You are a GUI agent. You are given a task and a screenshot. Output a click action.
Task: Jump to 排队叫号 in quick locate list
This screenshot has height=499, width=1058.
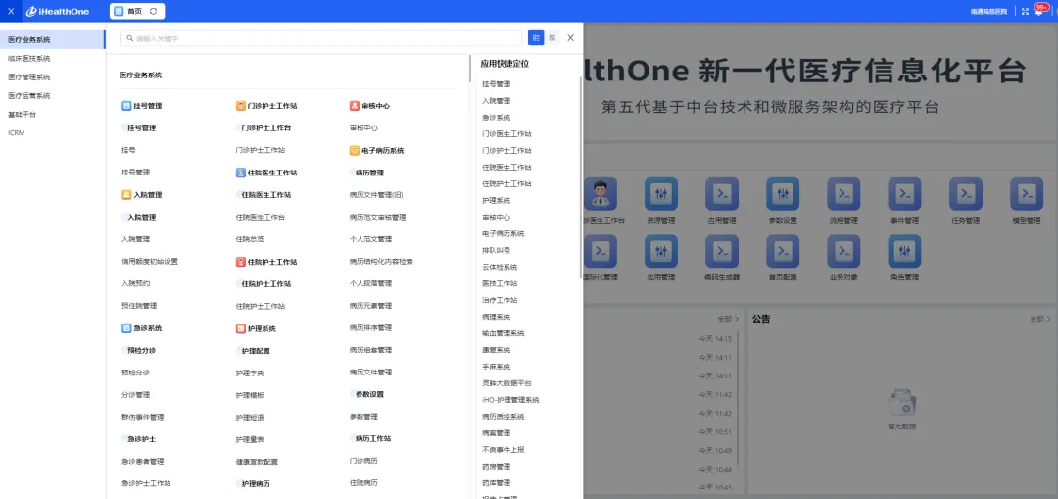pyautogui.click(x=496, y=251)
